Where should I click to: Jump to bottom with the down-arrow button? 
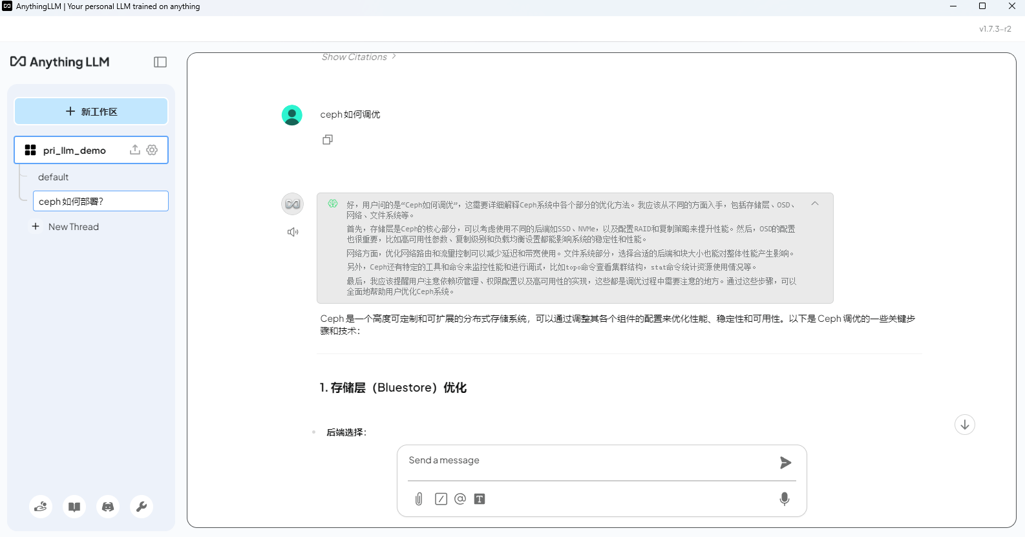tap(965, 425)
